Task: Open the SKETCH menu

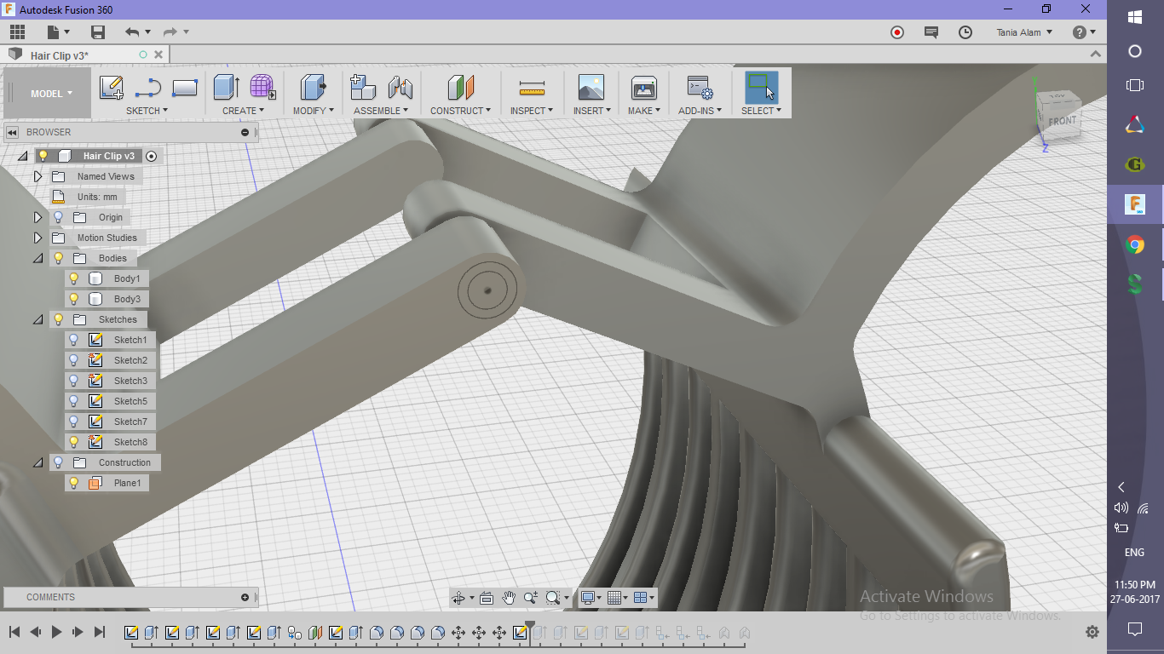Action: coord(147,111)
